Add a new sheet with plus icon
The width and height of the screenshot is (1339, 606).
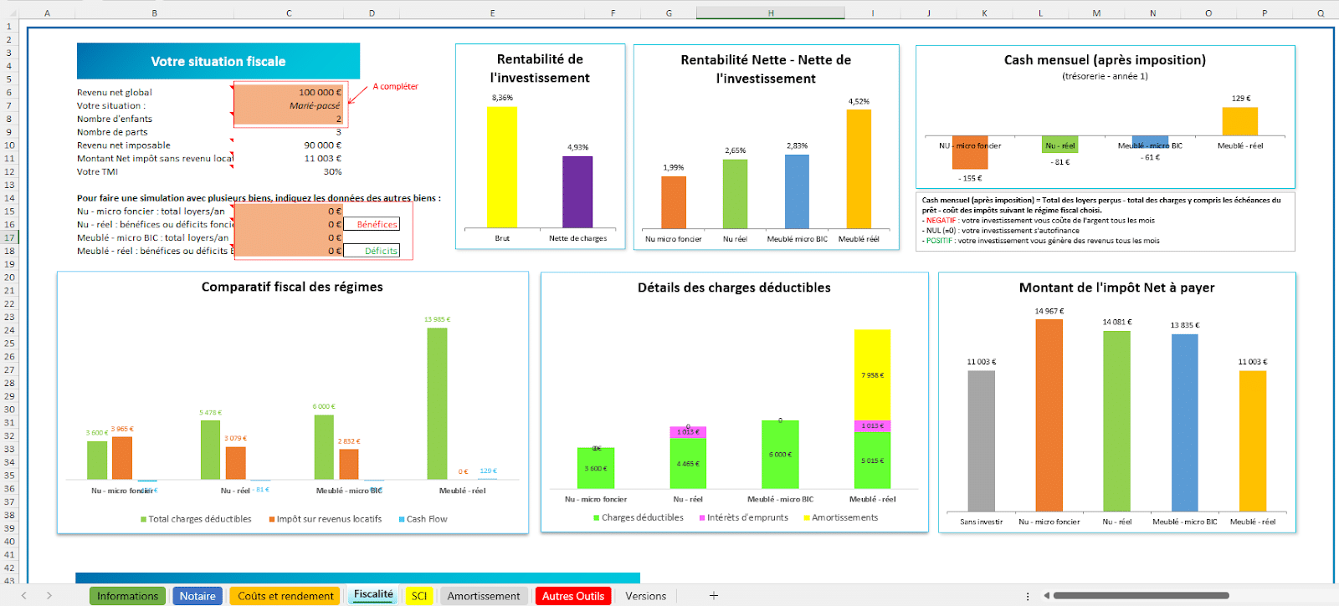(713, 596)
